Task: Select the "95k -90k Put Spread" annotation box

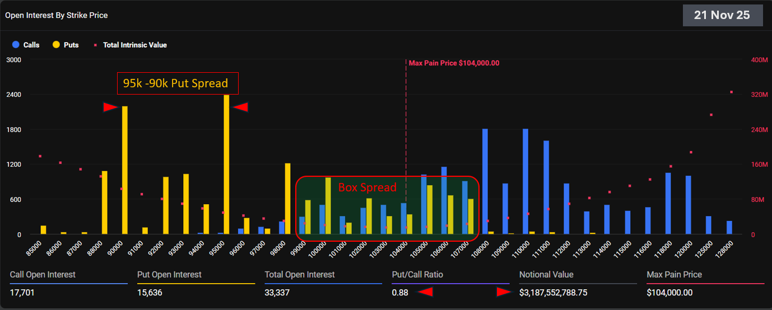Action: [177, 83]
